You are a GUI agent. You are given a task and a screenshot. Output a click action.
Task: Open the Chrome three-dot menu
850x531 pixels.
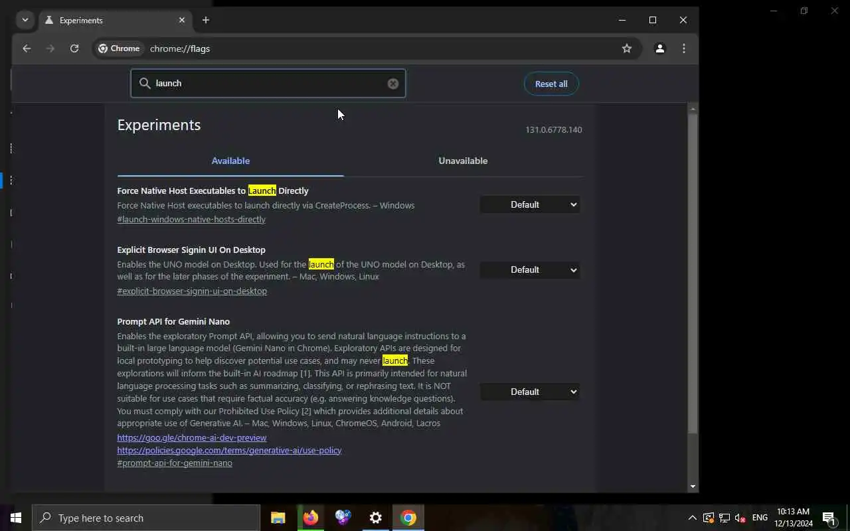point(683,48)
